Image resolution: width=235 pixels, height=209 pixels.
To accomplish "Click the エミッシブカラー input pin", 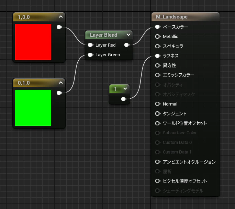I will [x=158, y=75].
